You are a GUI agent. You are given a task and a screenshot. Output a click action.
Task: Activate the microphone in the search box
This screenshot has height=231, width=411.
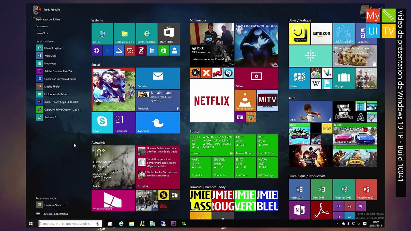point(98,224)
